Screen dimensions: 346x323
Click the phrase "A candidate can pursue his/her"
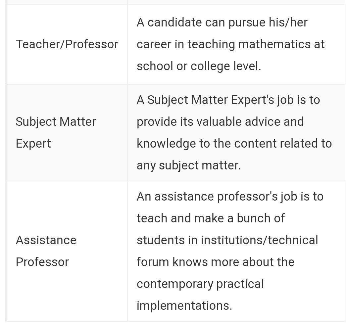click(222, 23)
